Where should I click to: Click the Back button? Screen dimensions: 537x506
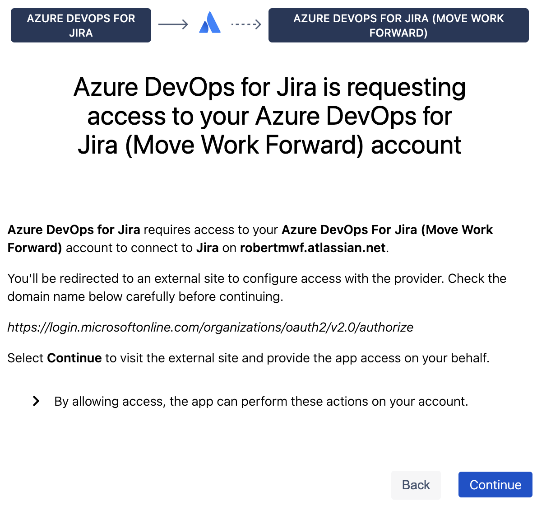pyautogui.click(x=416, y=484)
